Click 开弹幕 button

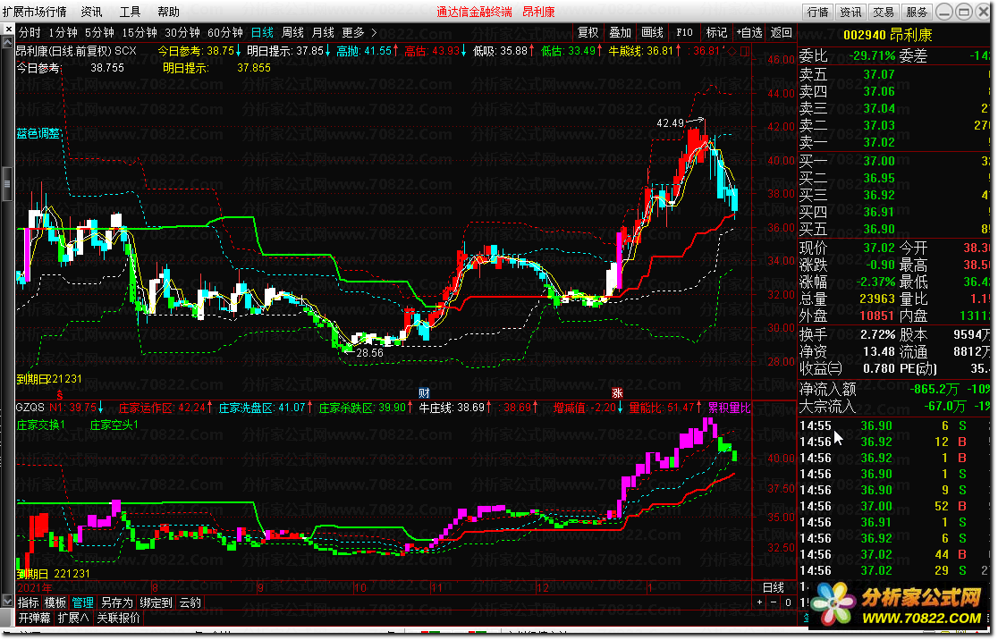[34, 618]
